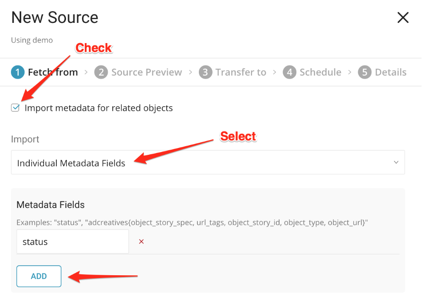The width and height of the screenshot is (427, 305).
Task: Select the Details step
Action: click(390, 72)
